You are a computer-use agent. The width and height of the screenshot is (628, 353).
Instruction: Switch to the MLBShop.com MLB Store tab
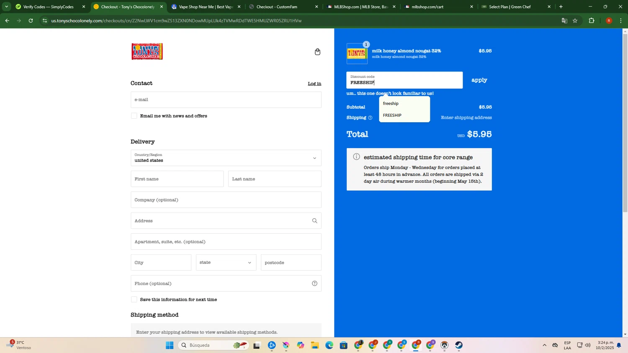[x=360, y=7]
